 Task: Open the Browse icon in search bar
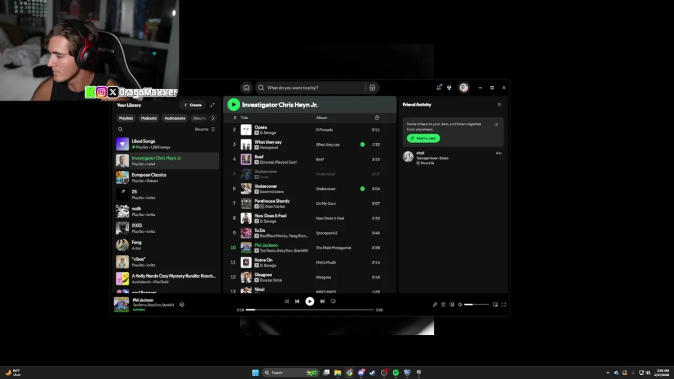[x=372, y=87]
